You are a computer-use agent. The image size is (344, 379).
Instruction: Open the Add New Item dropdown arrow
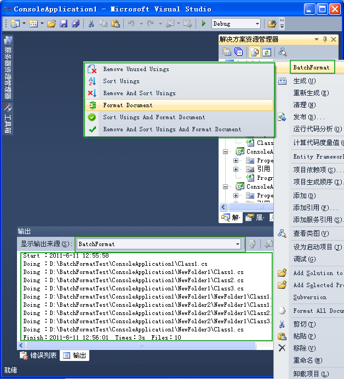click(42, 24)
